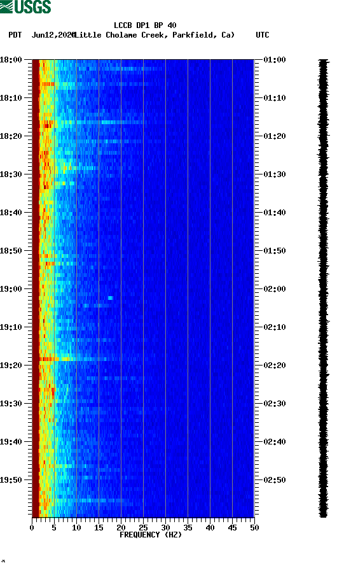Click the '02:50' UTC time label
The height and width of the screenshot is (568, 351).
tap(275, 480)
